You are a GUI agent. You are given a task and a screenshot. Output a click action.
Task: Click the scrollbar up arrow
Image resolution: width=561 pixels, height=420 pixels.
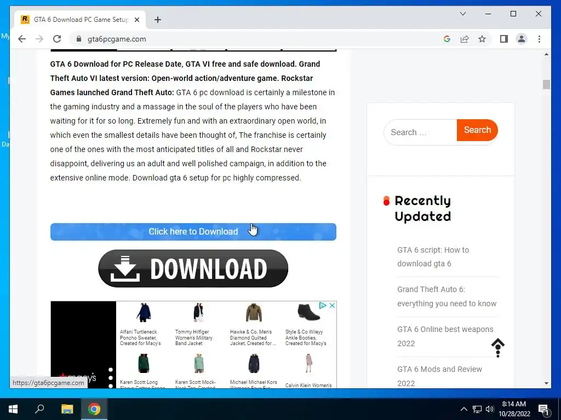(x=546, y=54)
